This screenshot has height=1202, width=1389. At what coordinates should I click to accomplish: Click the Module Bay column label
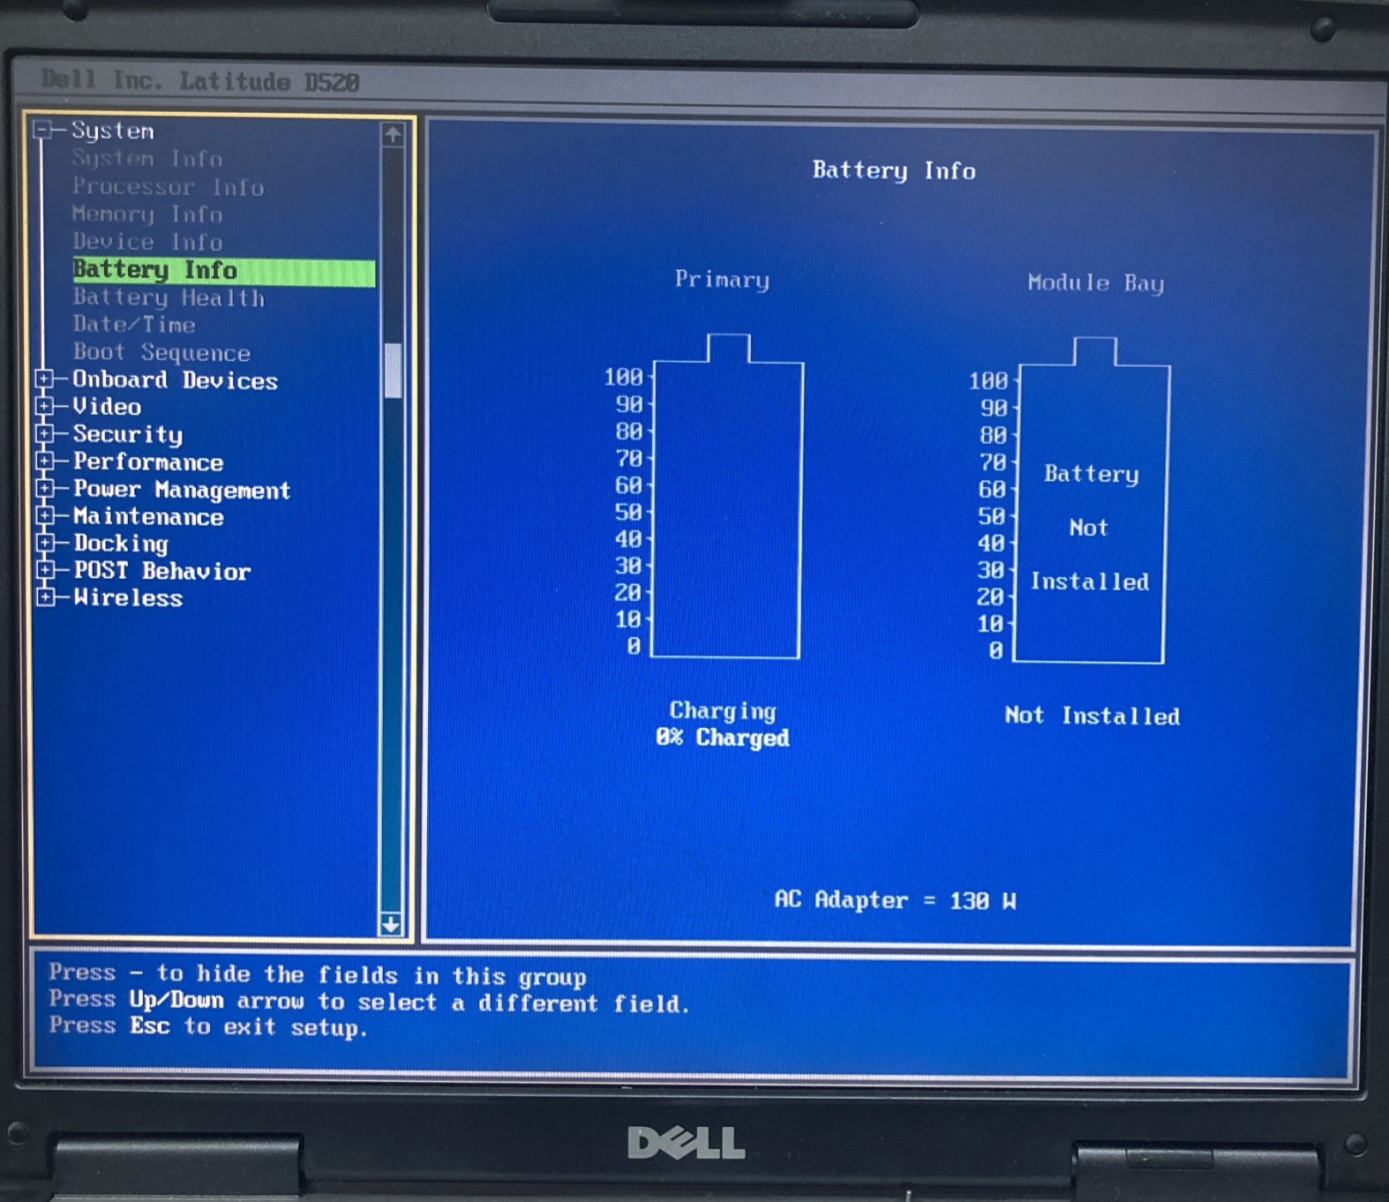point(1096,283)
